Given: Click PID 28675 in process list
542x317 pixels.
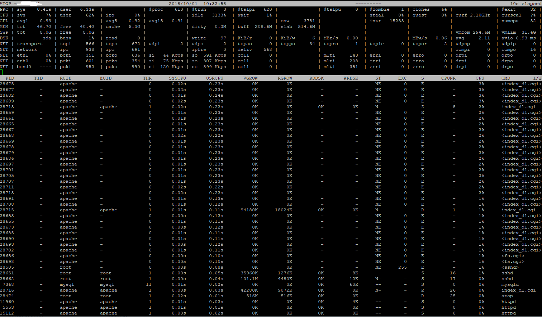Looking at the screenshot, I should coord(7,84).
